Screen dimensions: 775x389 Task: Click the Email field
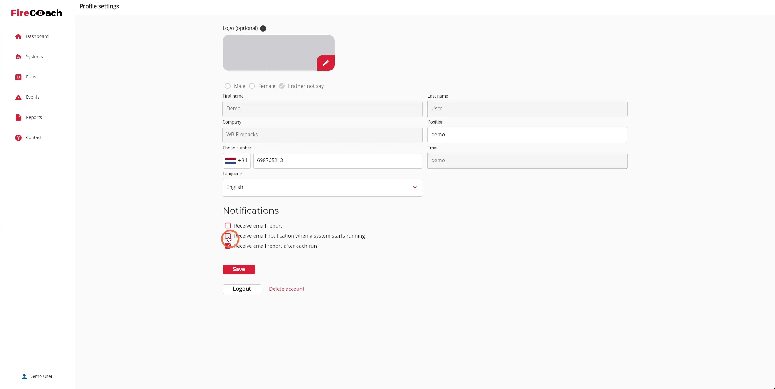click(x=527, y=161)
